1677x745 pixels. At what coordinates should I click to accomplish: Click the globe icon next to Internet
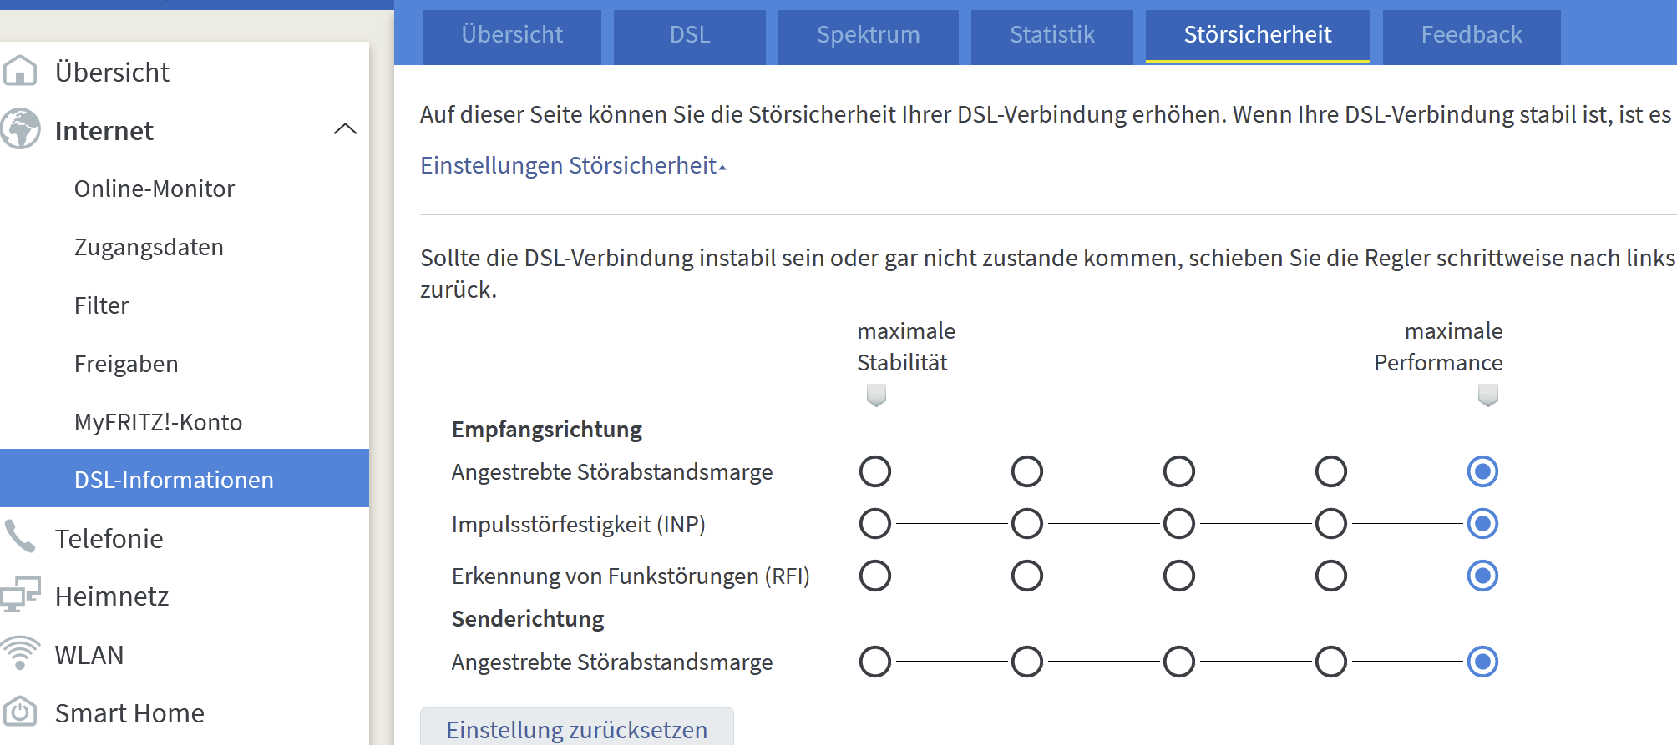tap(20, 130)
